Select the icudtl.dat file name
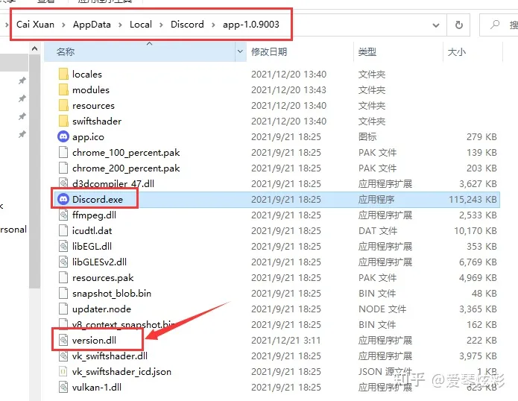Viewport: 518px width, 401px height. (x=92, y=230)
